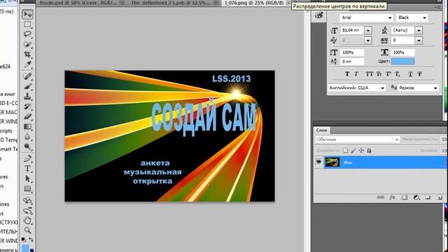Toggle All Caps text style
The width and height of the screenshot is (448, 252).
[369, 73]
